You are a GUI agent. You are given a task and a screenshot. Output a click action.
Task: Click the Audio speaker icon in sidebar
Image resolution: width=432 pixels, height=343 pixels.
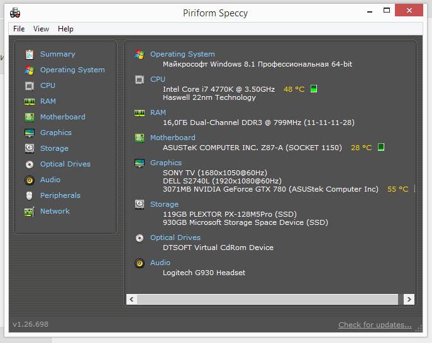pos(30,180)
